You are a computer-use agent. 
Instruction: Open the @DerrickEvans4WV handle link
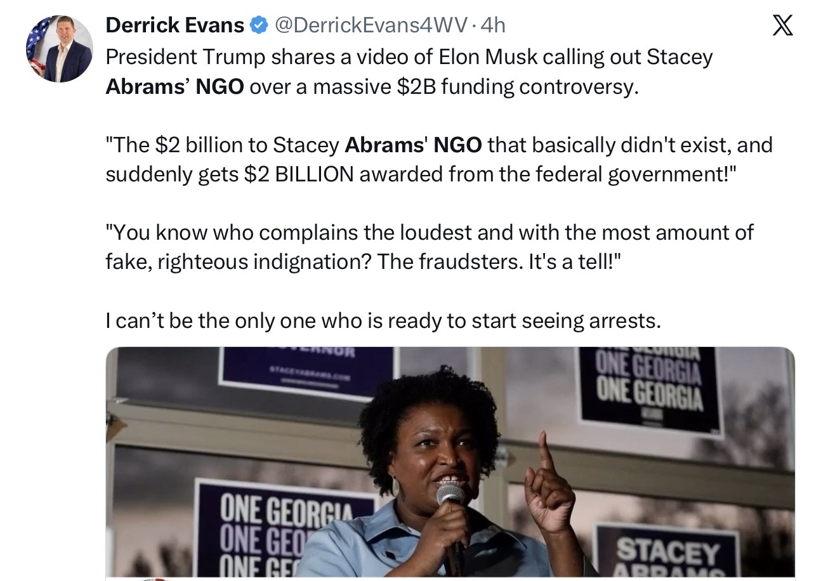pos(371,25)
